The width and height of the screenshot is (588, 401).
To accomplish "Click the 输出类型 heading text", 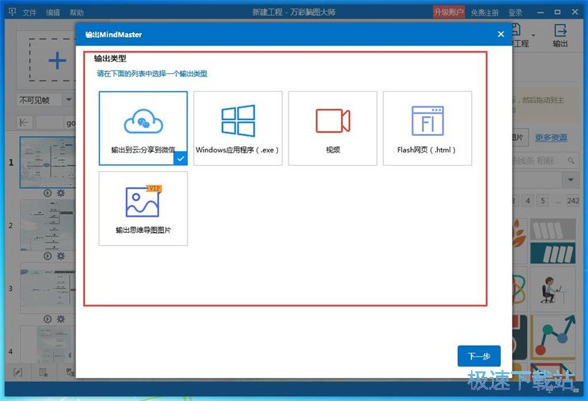I will [x=110, y=59].
